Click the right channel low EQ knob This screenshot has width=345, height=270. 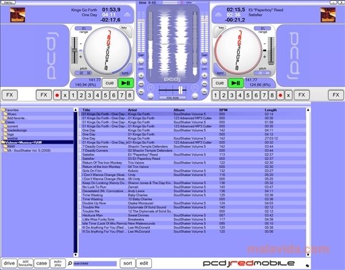point(205,92)
